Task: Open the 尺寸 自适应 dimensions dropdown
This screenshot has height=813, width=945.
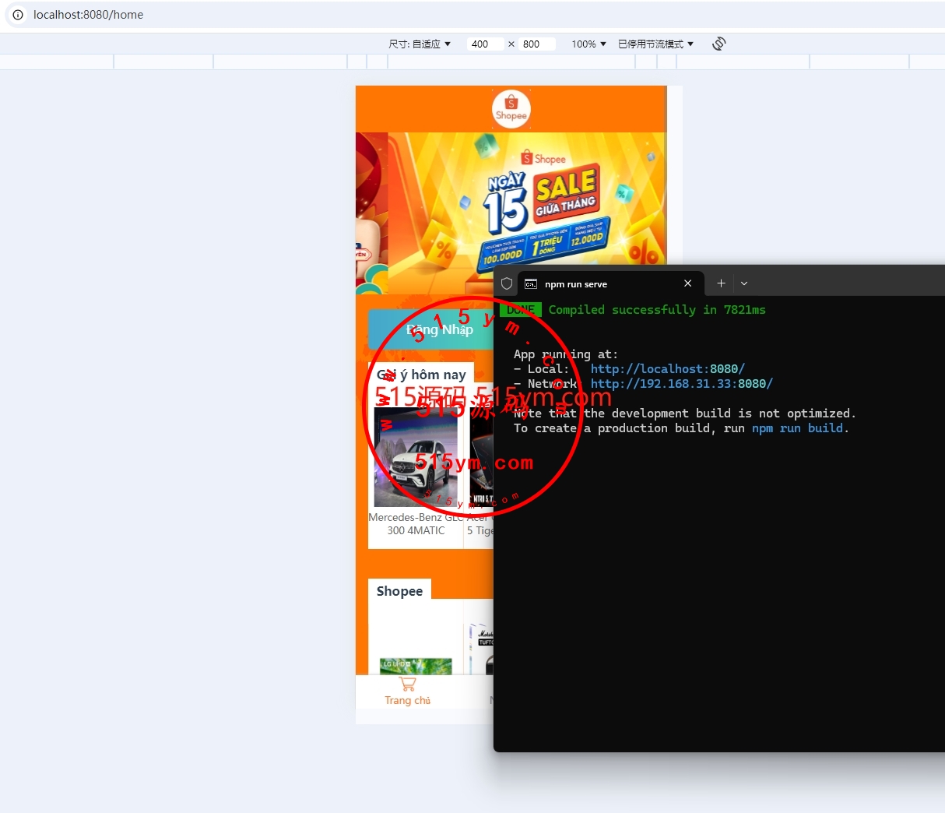Action: point(420,44)
